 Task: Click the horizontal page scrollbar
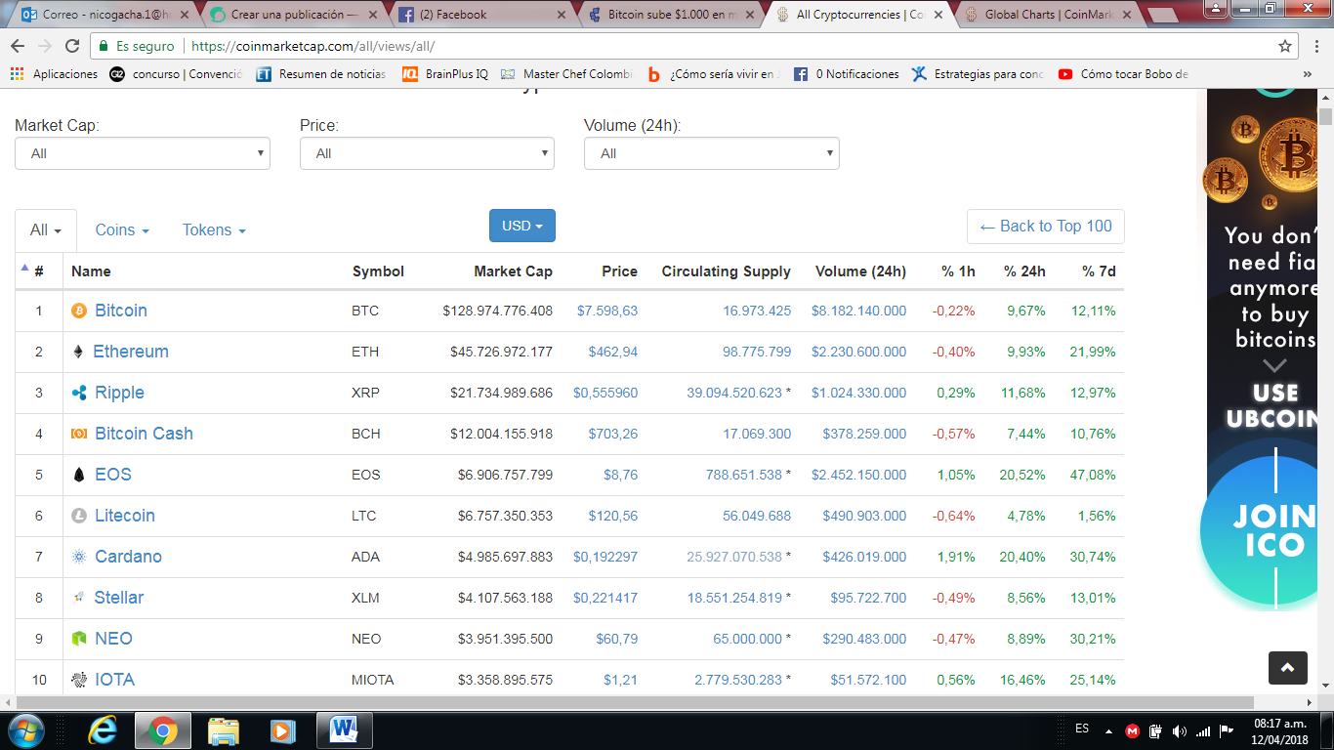tap(635, 702)
